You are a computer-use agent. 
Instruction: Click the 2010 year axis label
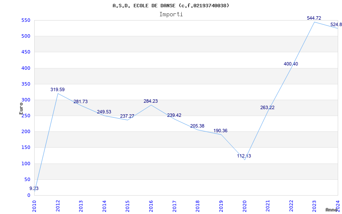[34, 206]
